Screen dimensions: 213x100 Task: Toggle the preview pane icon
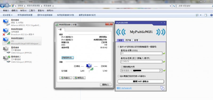coord(206,15)
